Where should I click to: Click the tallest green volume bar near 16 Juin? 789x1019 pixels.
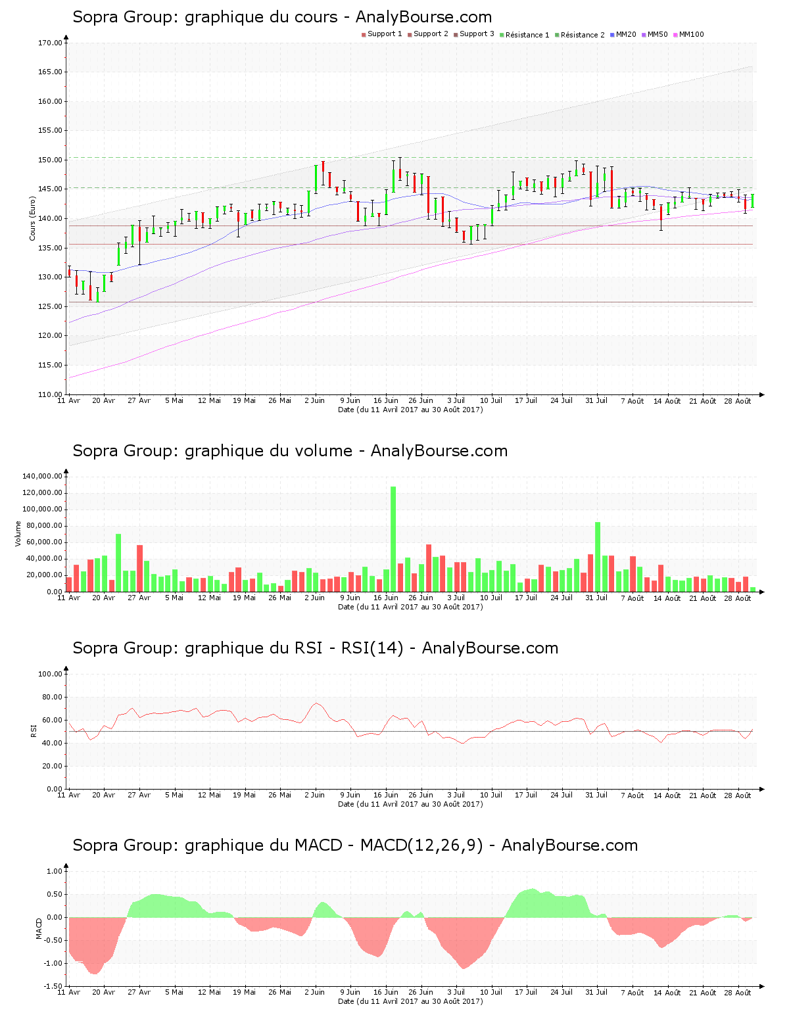pos(393,539)
